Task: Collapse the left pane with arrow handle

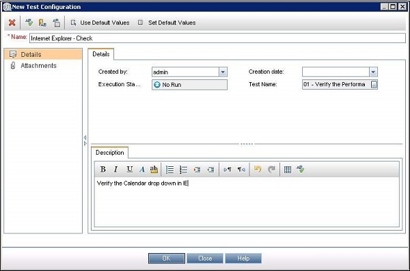Action: pyautogui.click(x=85, y=138)
